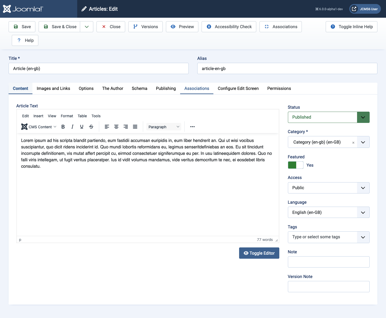
Task: Run the Accessibility Check
Action: coord(229,27)
